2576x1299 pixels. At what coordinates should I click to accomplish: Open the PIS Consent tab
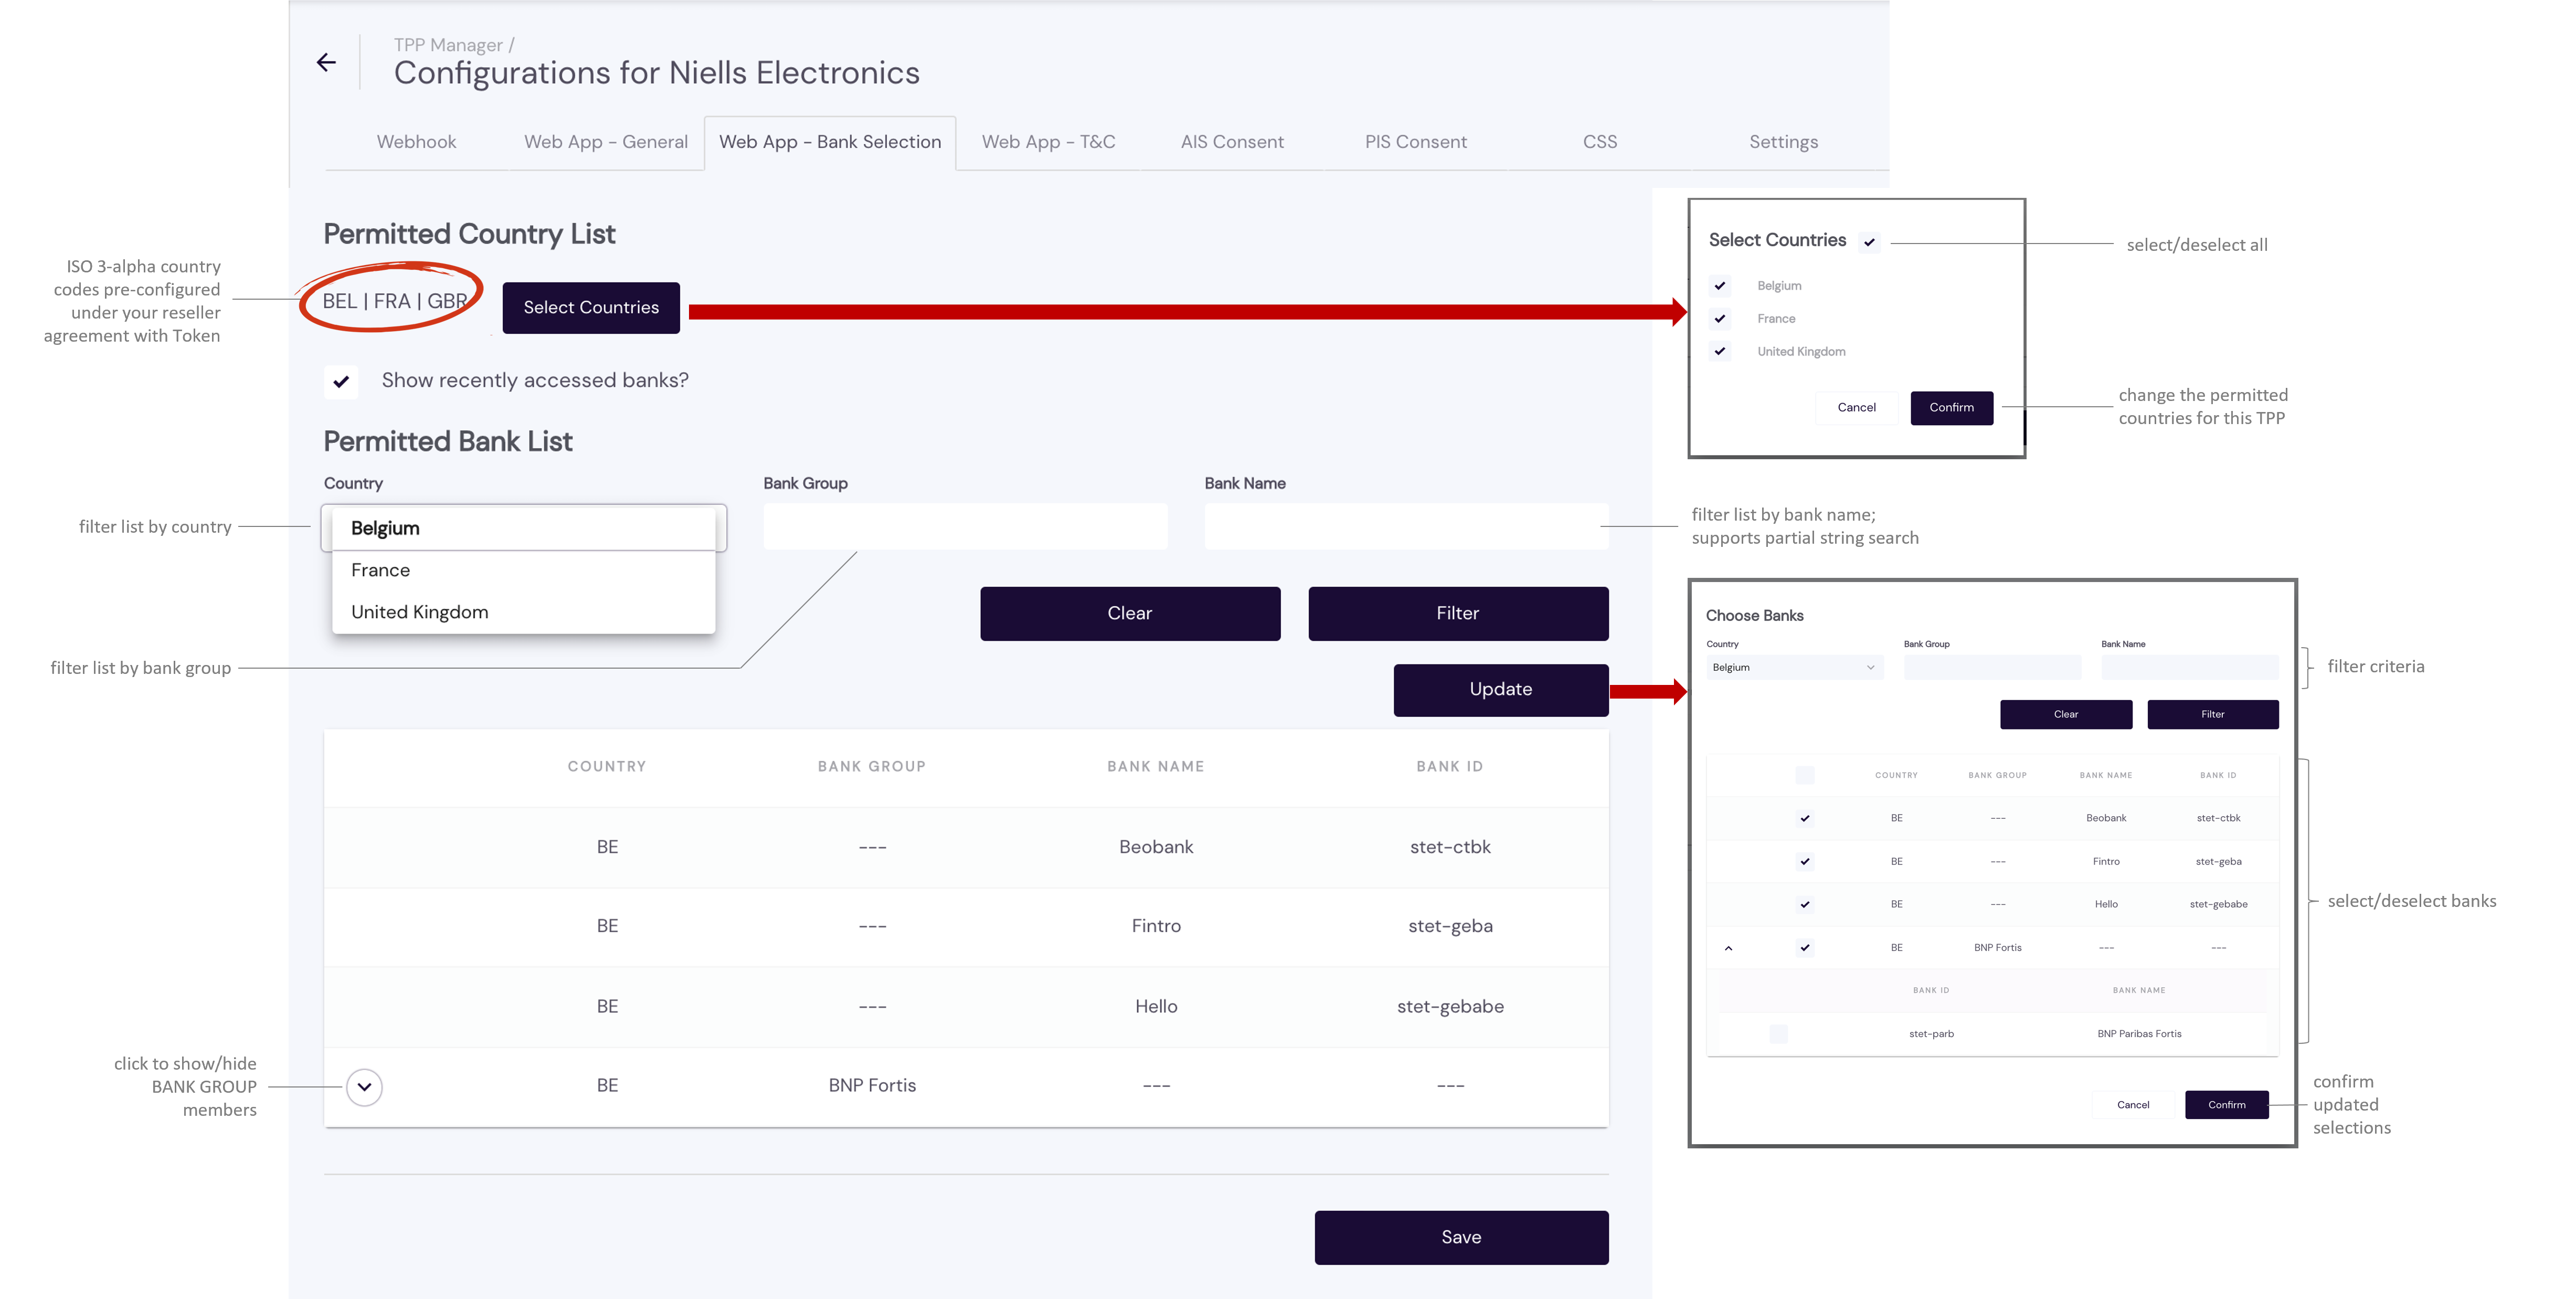click(1415, 142)
